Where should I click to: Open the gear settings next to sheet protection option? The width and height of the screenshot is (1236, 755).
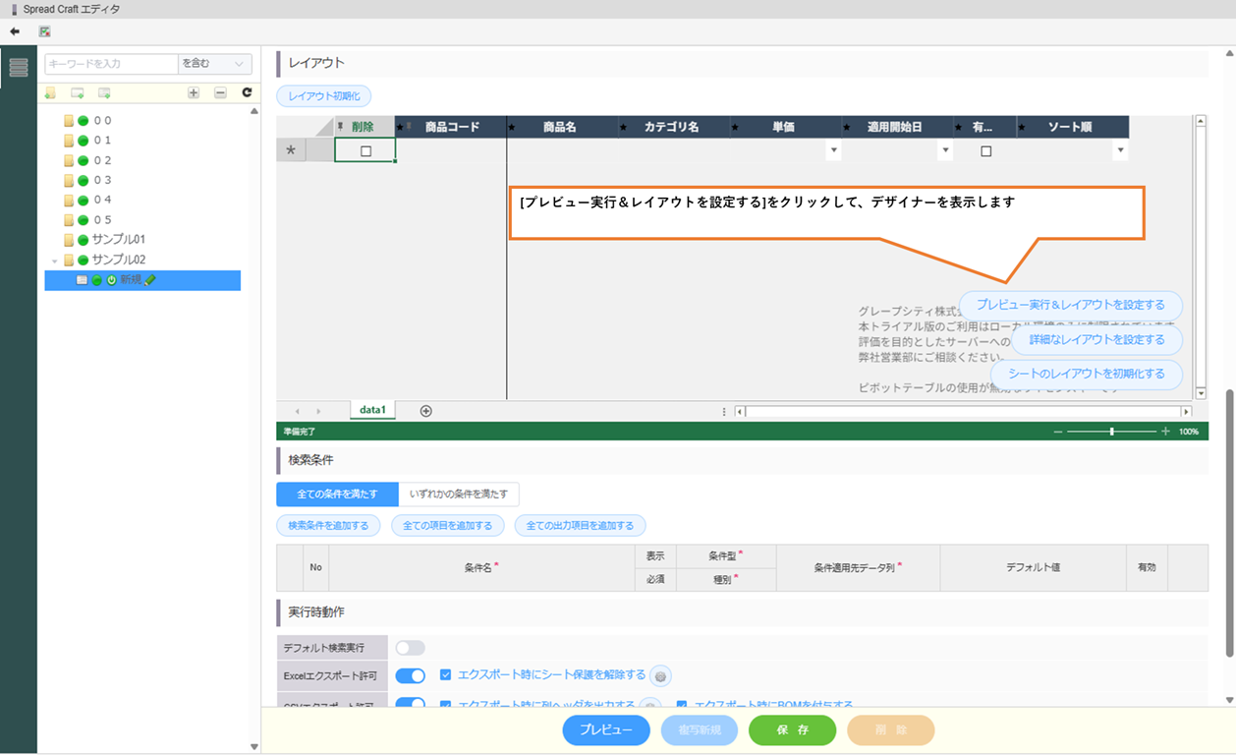pos(661,676)
